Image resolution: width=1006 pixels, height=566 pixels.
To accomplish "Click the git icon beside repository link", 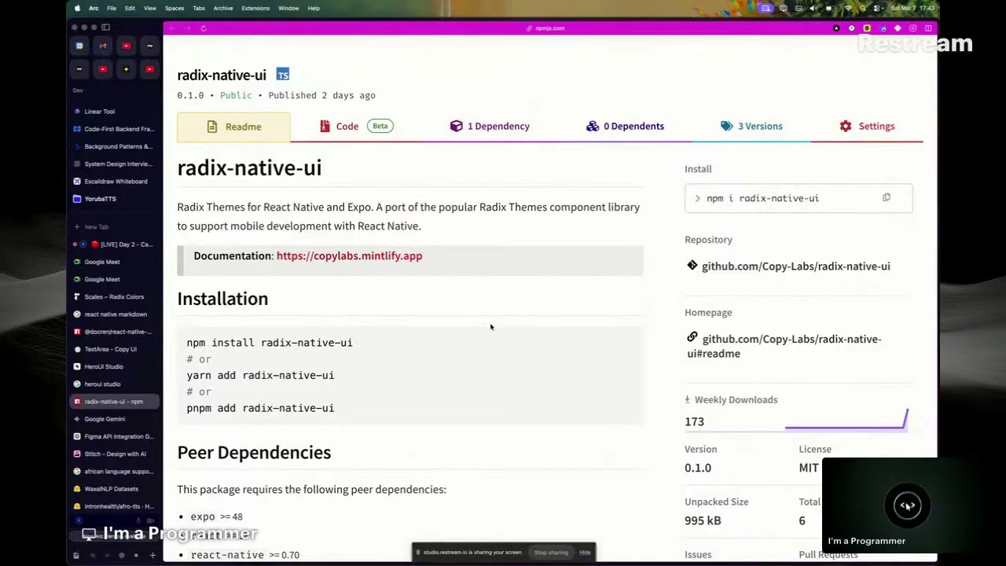I will 692,266.
